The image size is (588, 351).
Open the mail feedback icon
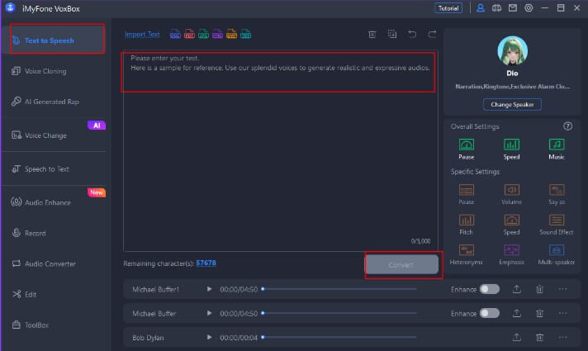(513, 8)
